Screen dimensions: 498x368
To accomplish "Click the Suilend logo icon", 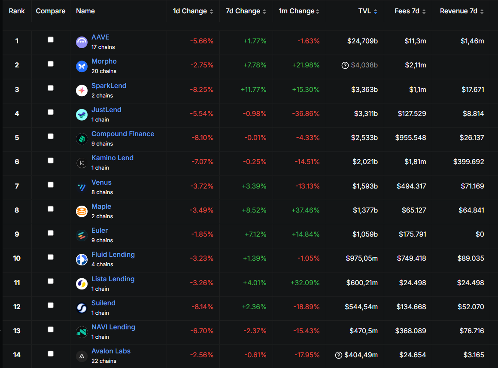I will 82,308.
